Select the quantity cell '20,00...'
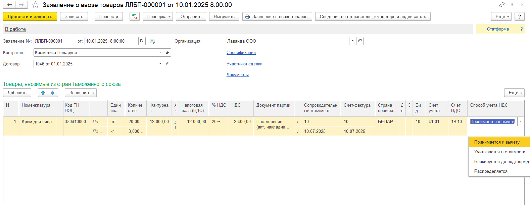The height and width of the screenshot is (205, 530). (136, 121)
